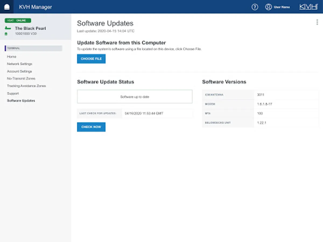Viewport: 323px width, 242px height.
Task: Click the 'Software up to date' status box
Action: (x=135, y=97)
